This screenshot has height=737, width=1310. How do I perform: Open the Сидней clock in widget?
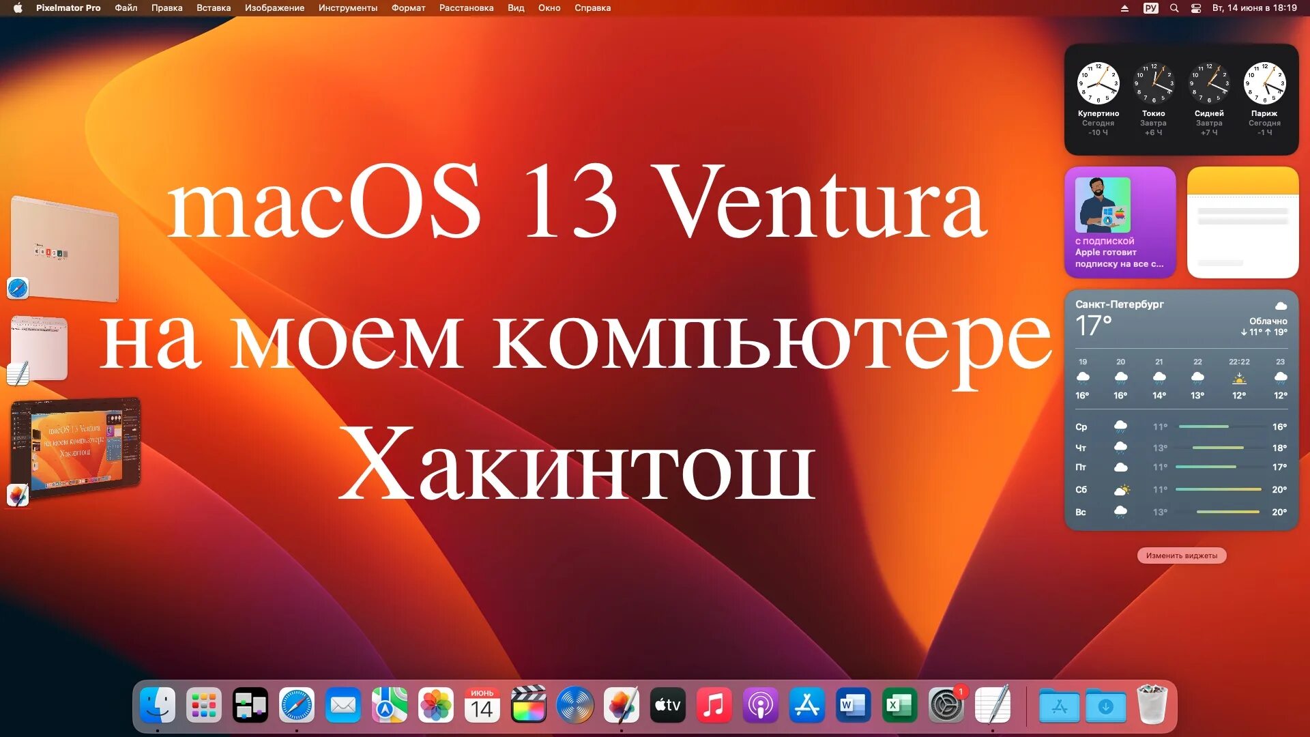[1209, 100]
